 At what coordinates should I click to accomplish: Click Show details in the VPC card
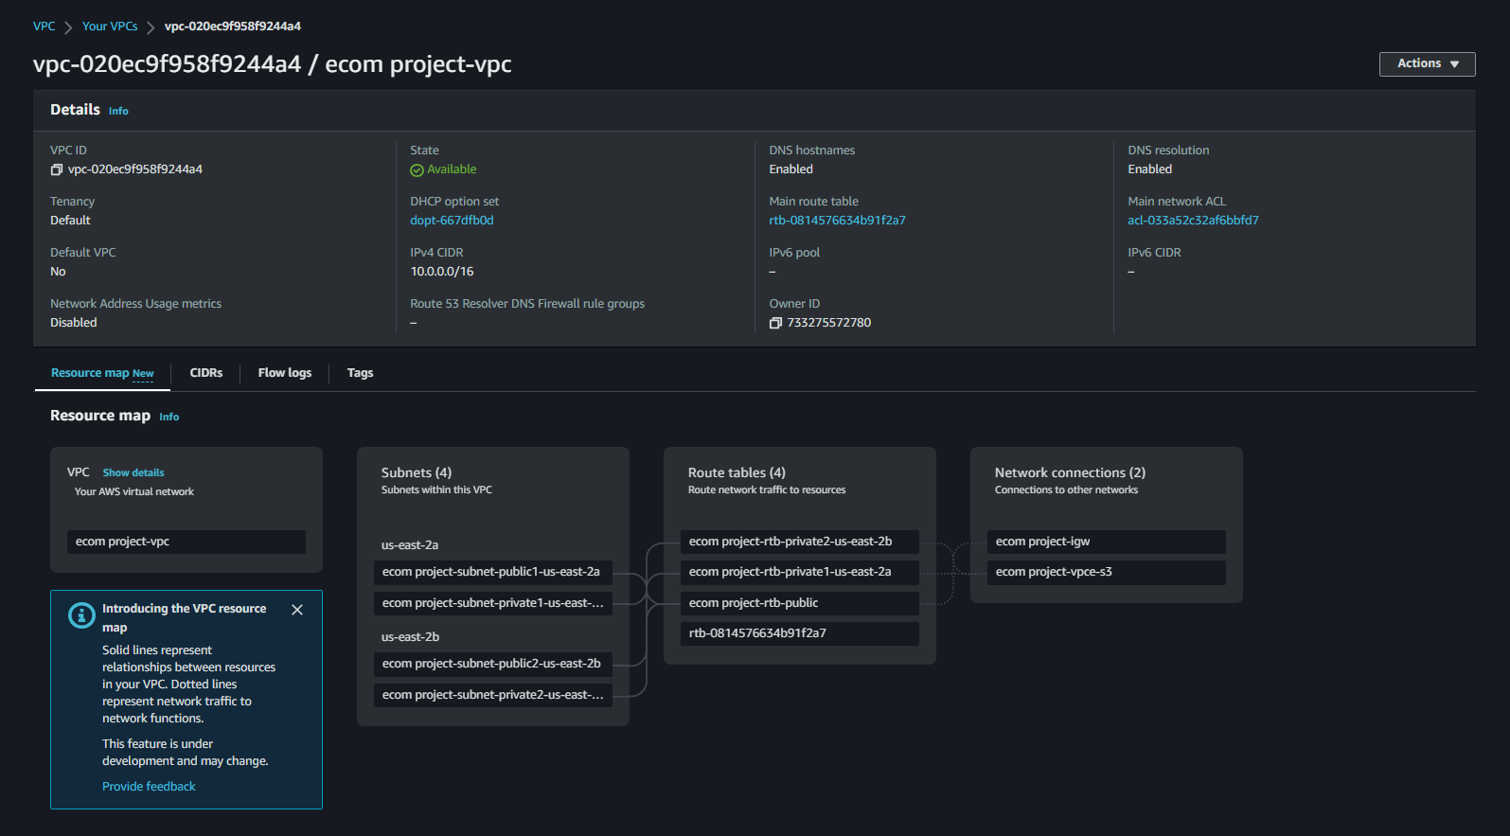pos(133,472)
